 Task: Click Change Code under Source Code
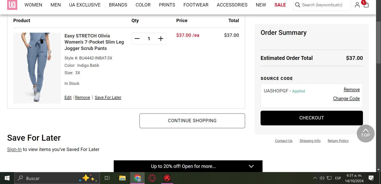pos(346,99)
